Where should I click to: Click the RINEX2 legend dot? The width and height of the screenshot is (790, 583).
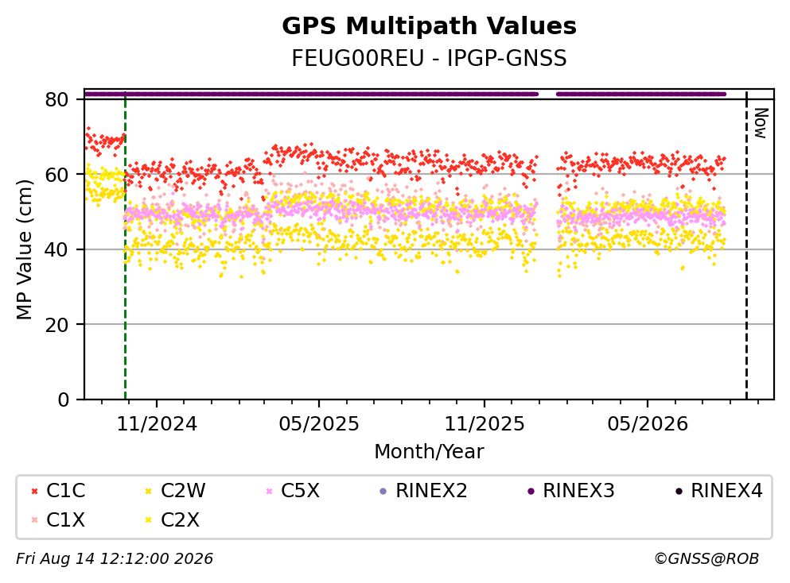pyautogui.click(x=383, y=491)
